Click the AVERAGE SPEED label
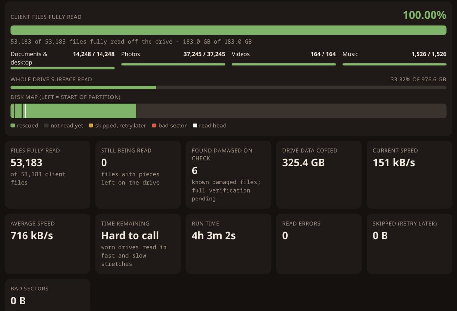Image resolution: width=457 pixels, height=311 pixels. [32, 224]
